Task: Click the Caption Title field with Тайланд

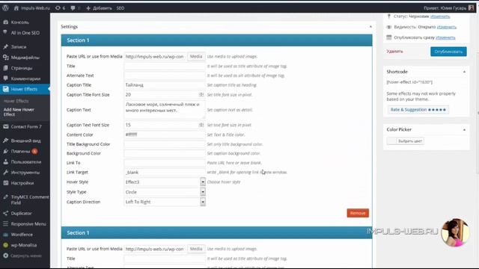Action: tap(165, 84)
